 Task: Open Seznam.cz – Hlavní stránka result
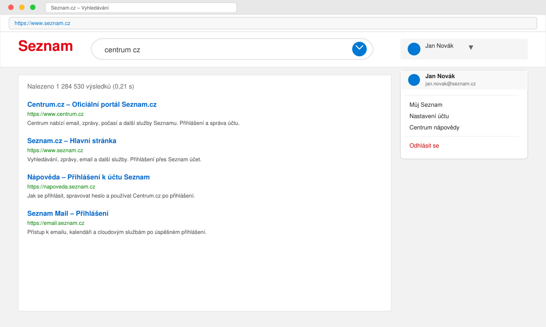click(72, 141)
